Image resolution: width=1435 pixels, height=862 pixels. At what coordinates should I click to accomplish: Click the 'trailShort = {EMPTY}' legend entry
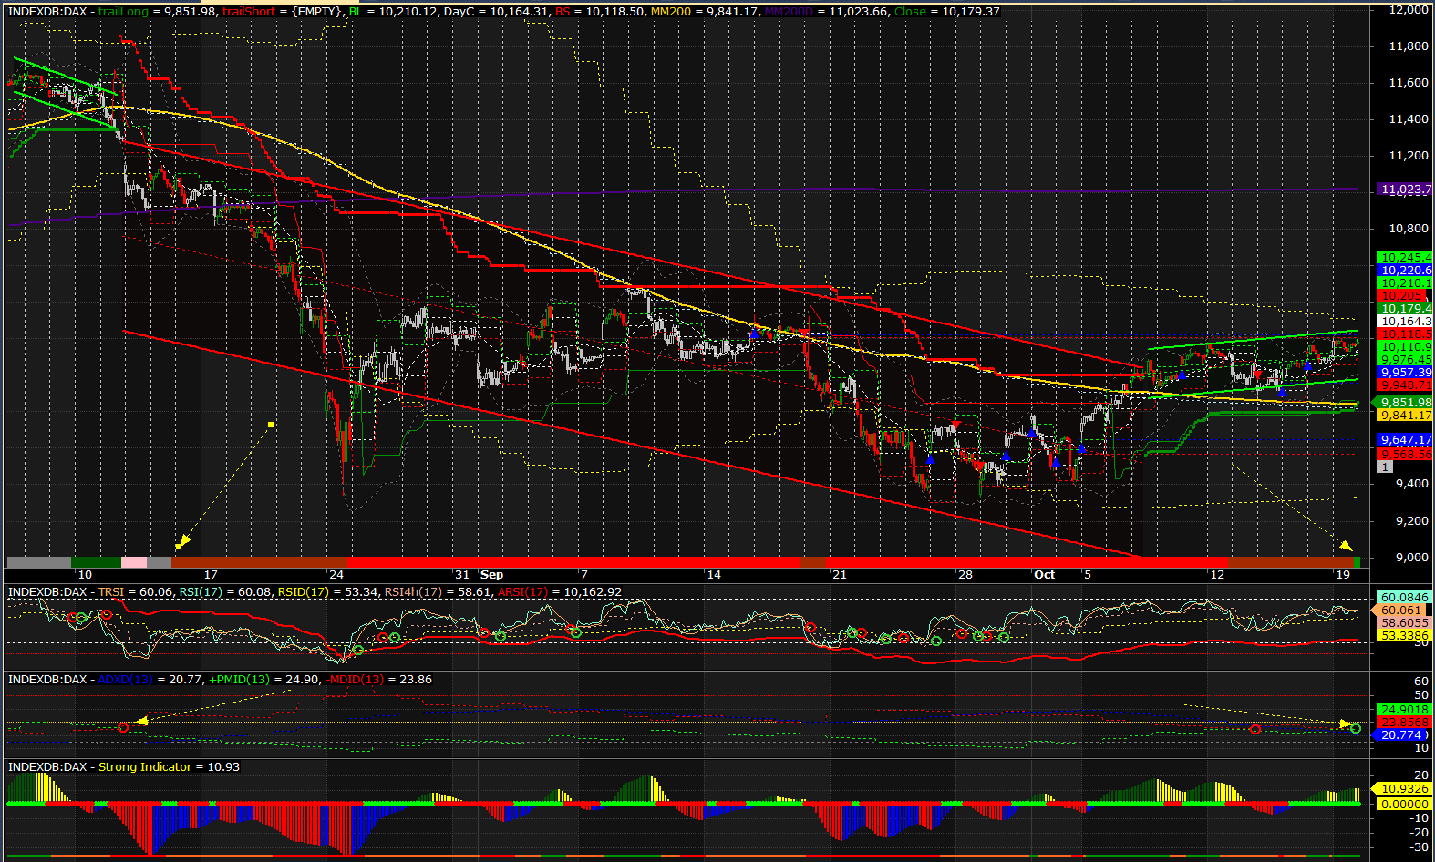click(x=283, y=12)
